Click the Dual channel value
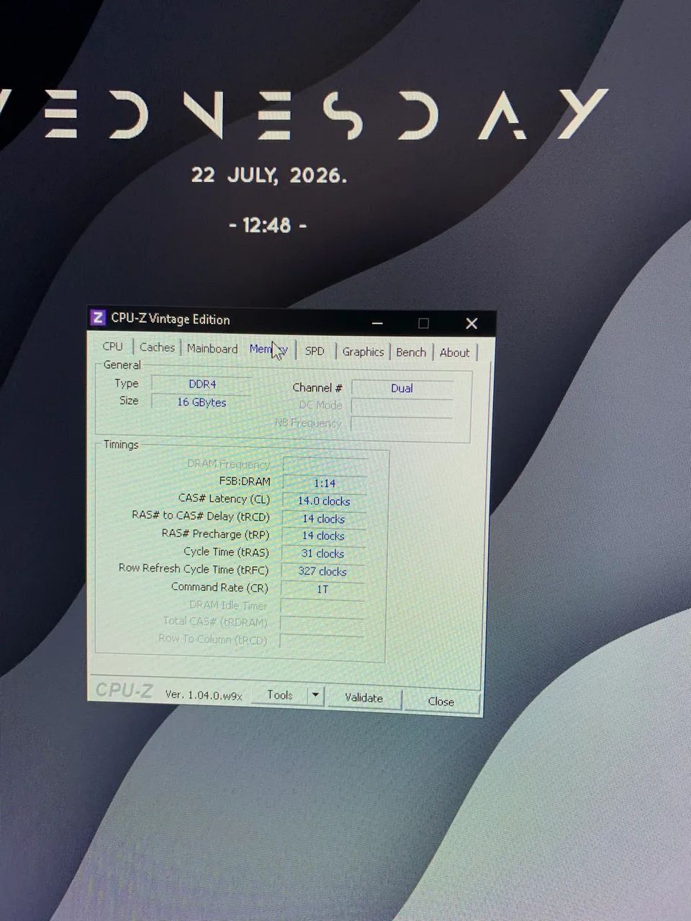 [x=402, y=389]
